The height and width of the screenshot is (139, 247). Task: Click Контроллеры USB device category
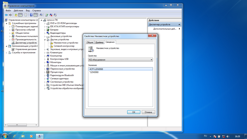click(59, 59)
